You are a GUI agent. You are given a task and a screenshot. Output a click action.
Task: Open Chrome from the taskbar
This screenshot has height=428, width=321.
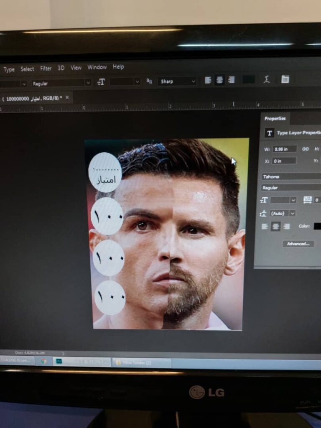coord(43,361)
